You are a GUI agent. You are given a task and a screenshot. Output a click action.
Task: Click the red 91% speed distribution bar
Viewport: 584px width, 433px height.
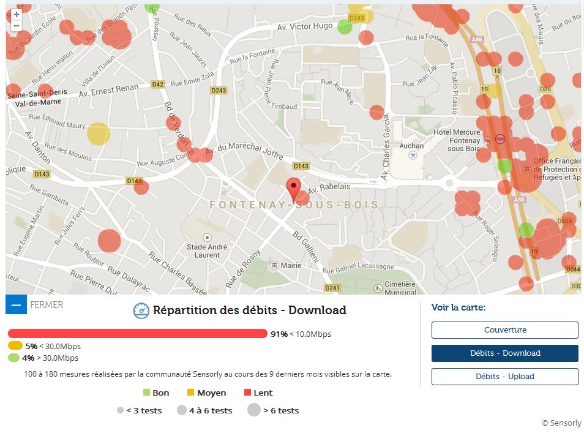[137, 334]
